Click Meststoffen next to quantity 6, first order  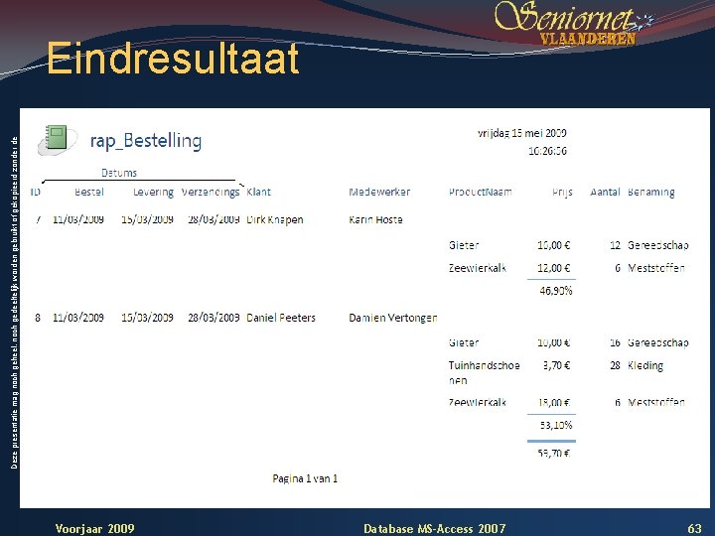point(656,268)
